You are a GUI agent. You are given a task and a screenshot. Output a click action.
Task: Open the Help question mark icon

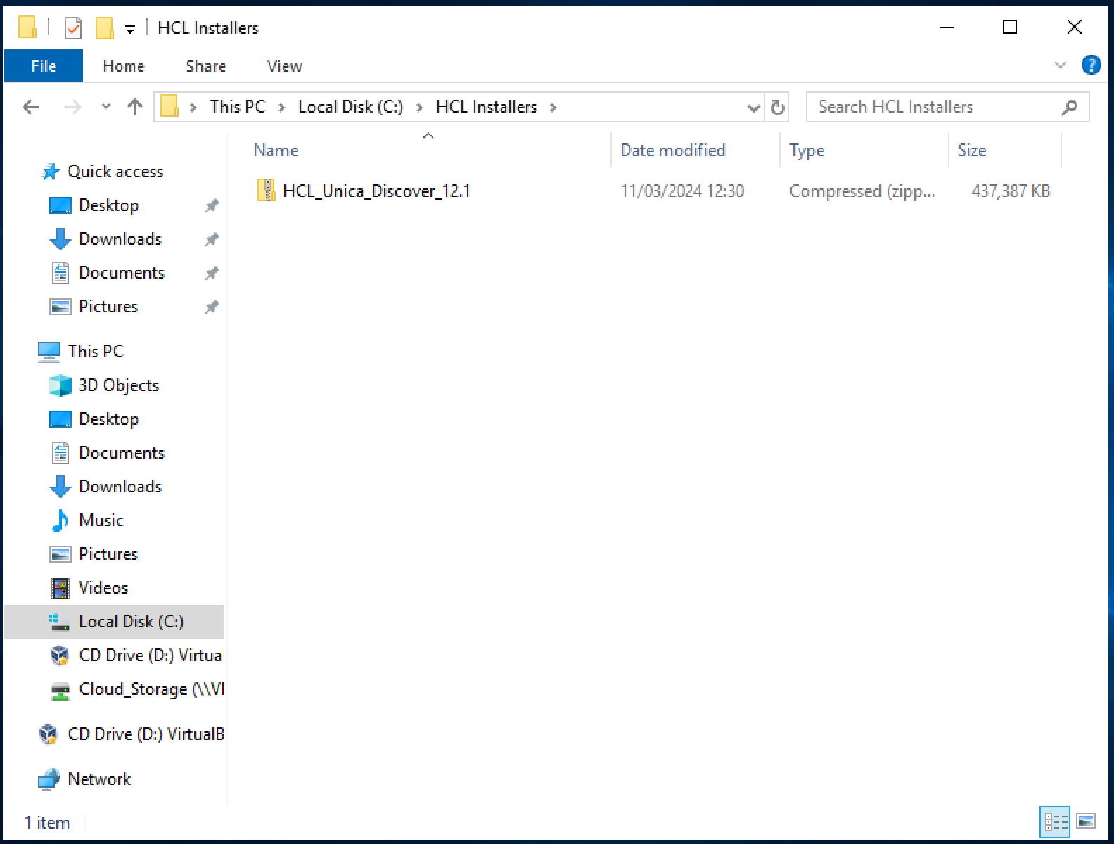pyautogui.click(x=1091, y=65)
